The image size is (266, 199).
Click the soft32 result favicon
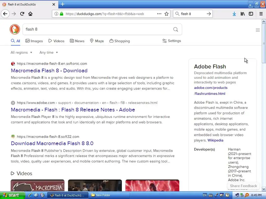coord(13,136)
